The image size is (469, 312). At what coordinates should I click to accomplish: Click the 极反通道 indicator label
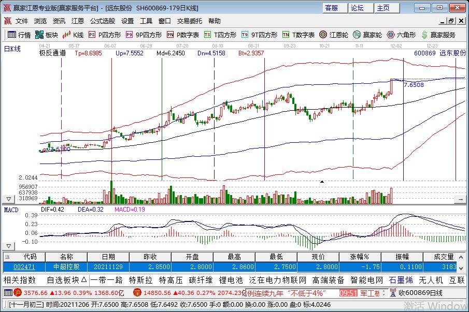(53, 53)
